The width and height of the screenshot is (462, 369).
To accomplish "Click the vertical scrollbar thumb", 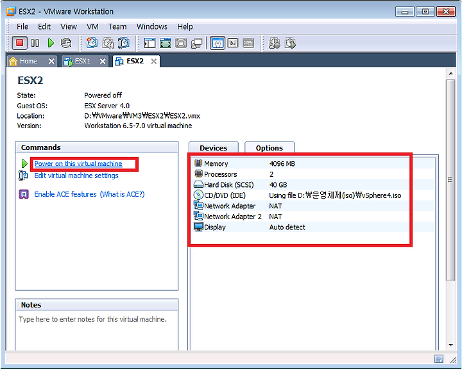I will [x=450, y=180].
